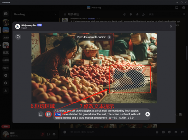Click the Midjourney Bot name in dialog
The image size is (188, 140).
(x=29, y=25)
